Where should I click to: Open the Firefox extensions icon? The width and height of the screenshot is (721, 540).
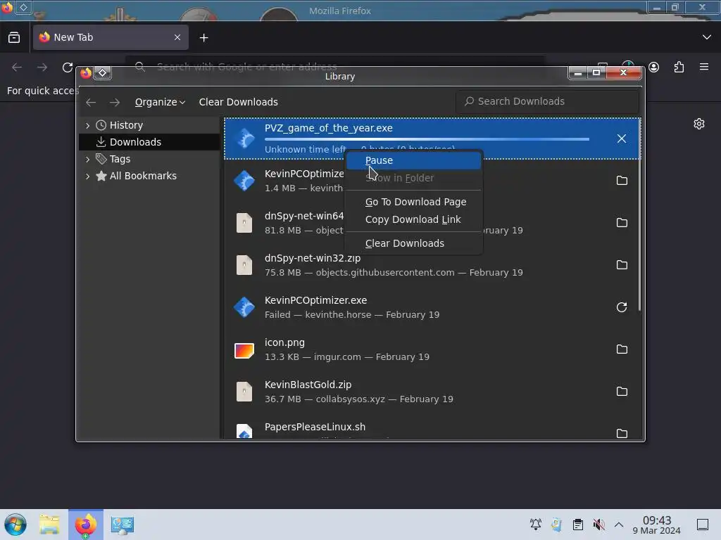point(679,67)
